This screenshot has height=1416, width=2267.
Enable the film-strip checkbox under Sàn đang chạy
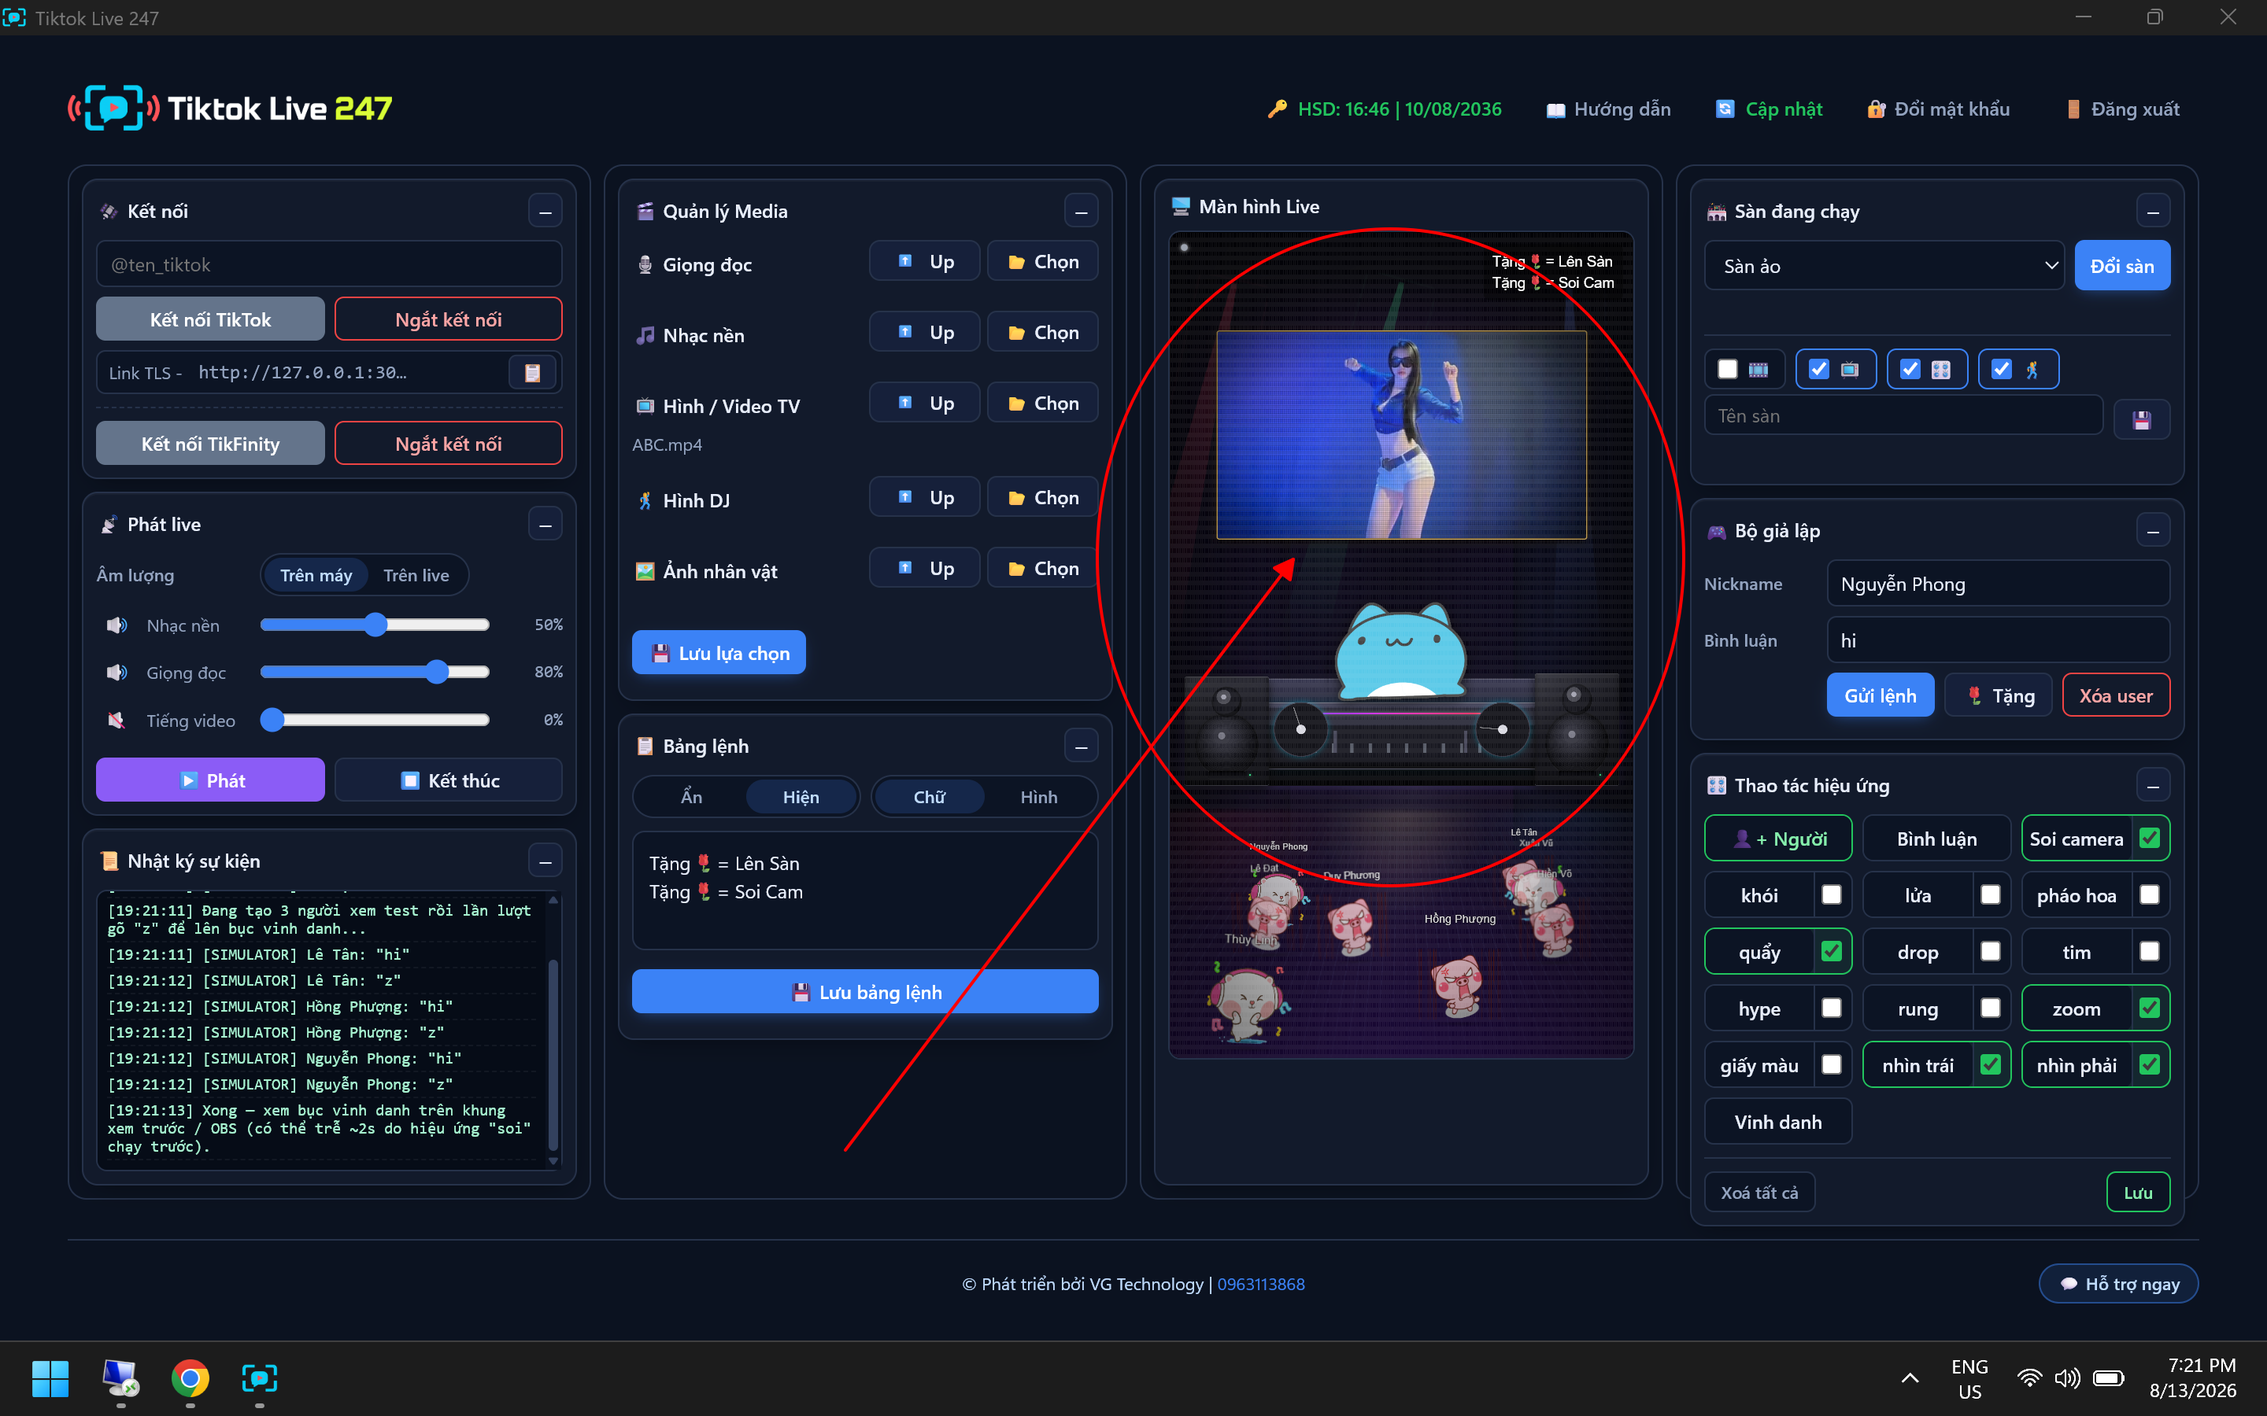1728,369
